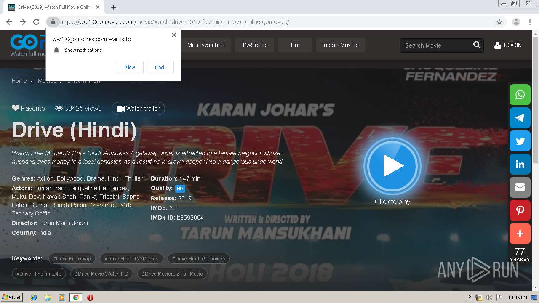Tweet this page with Twitter icon
Viewport: 539px width, 303px height.
click(520, 141)
